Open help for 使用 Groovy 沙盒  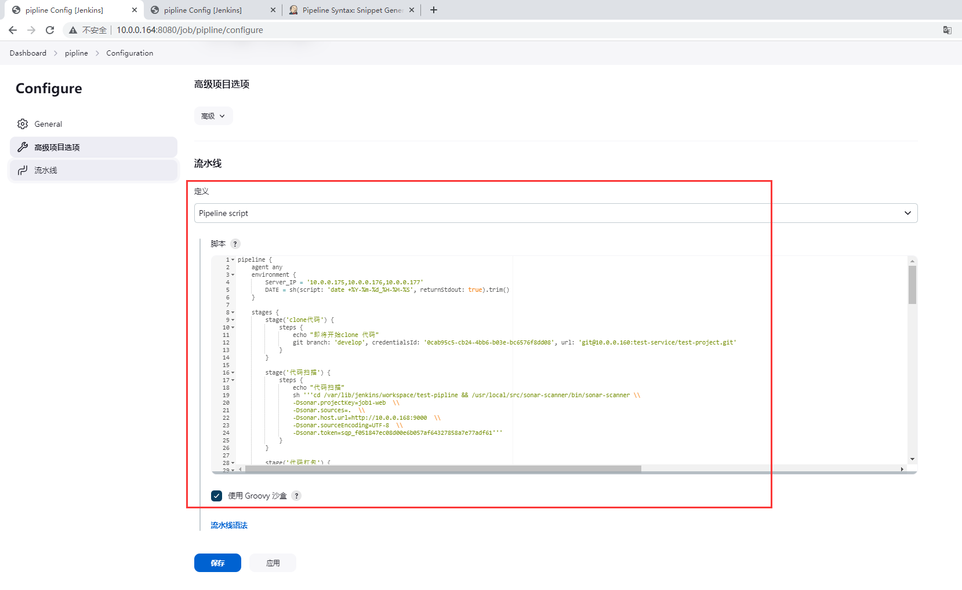coord(296,496)
